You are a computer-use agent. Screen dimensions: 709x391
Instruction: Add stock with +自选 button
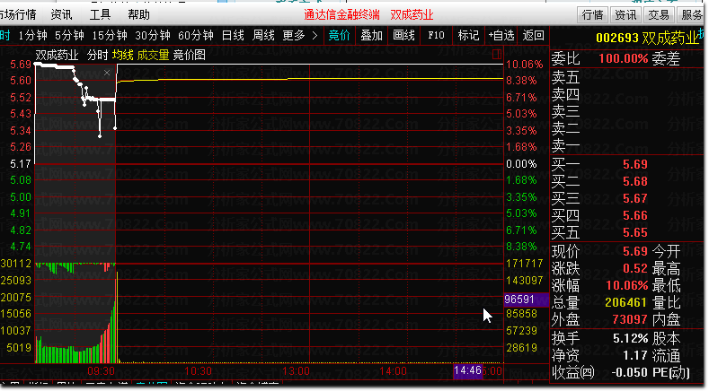(501, 35)
